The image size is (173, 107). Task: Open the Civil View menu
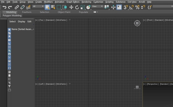[132, 2]
